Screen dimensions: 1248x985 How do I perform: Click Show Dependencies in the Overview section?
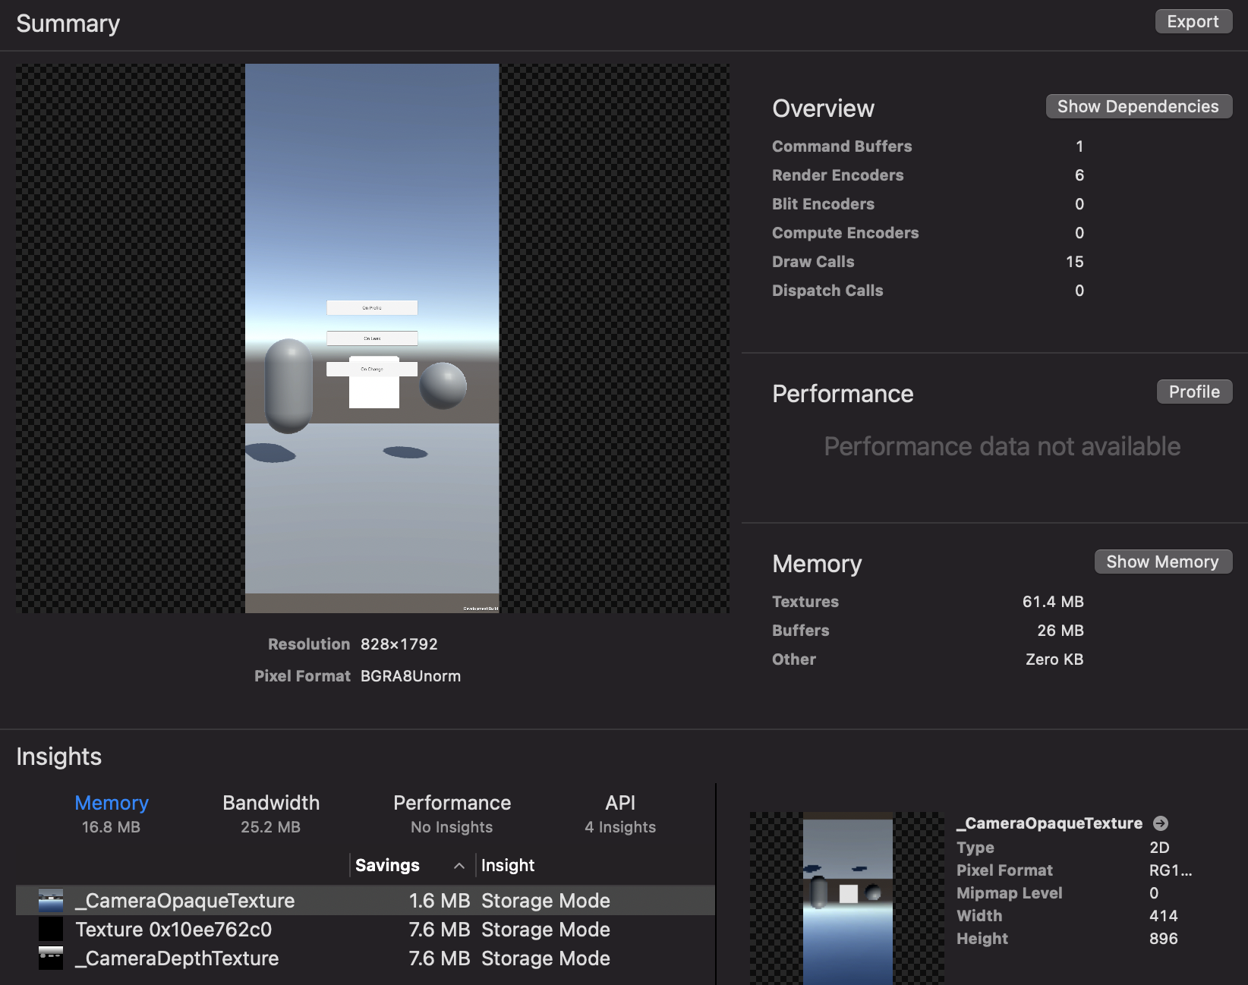pos(1138,106)
